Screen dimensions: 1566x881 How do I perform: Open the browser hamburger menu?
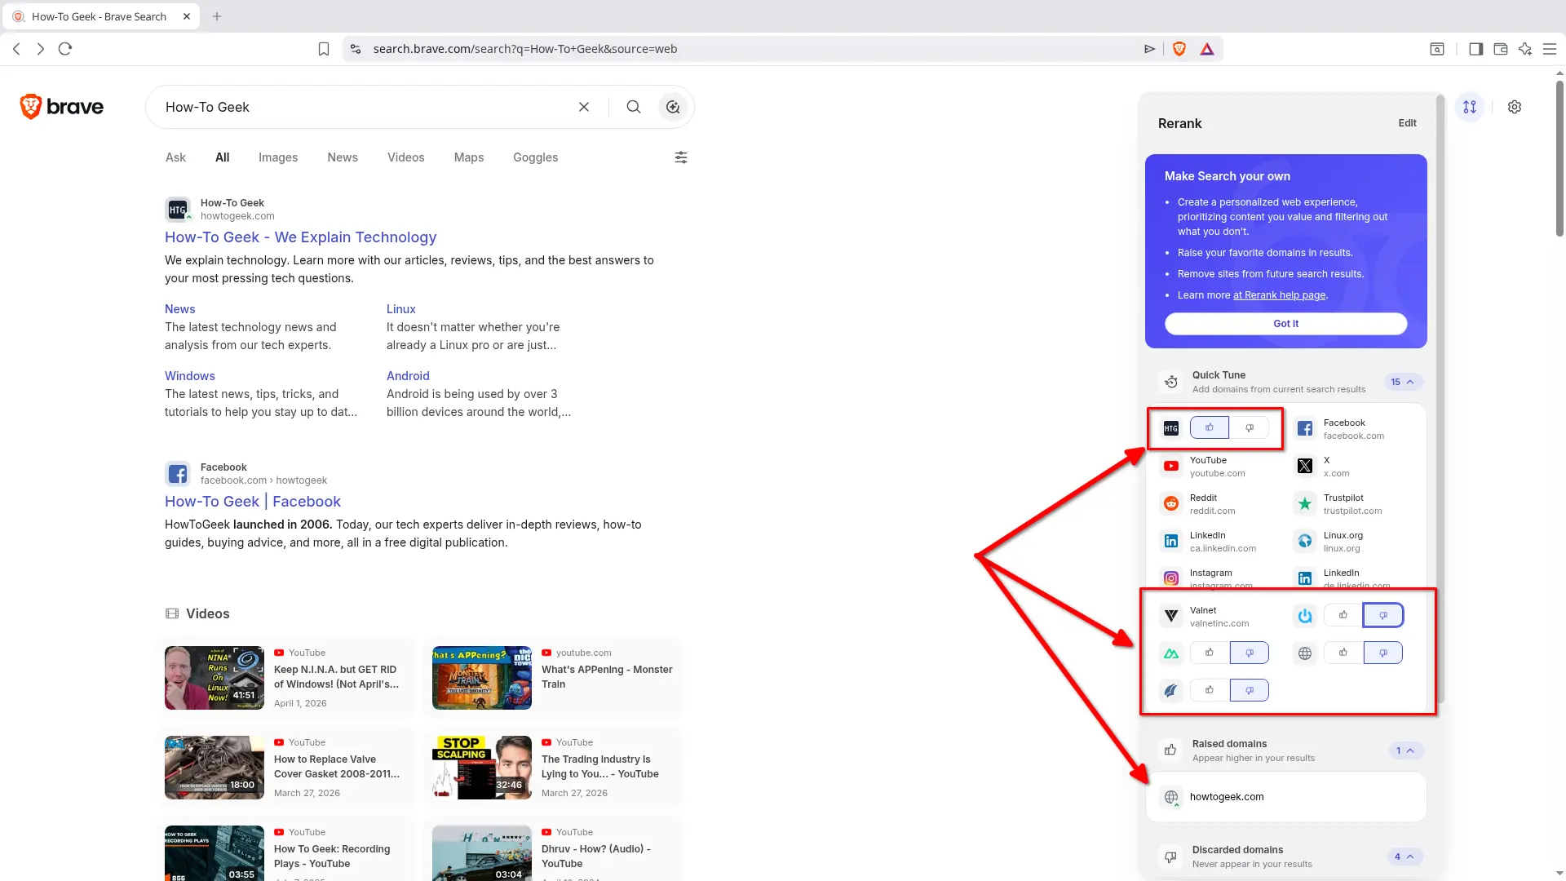coord(1550,49)
